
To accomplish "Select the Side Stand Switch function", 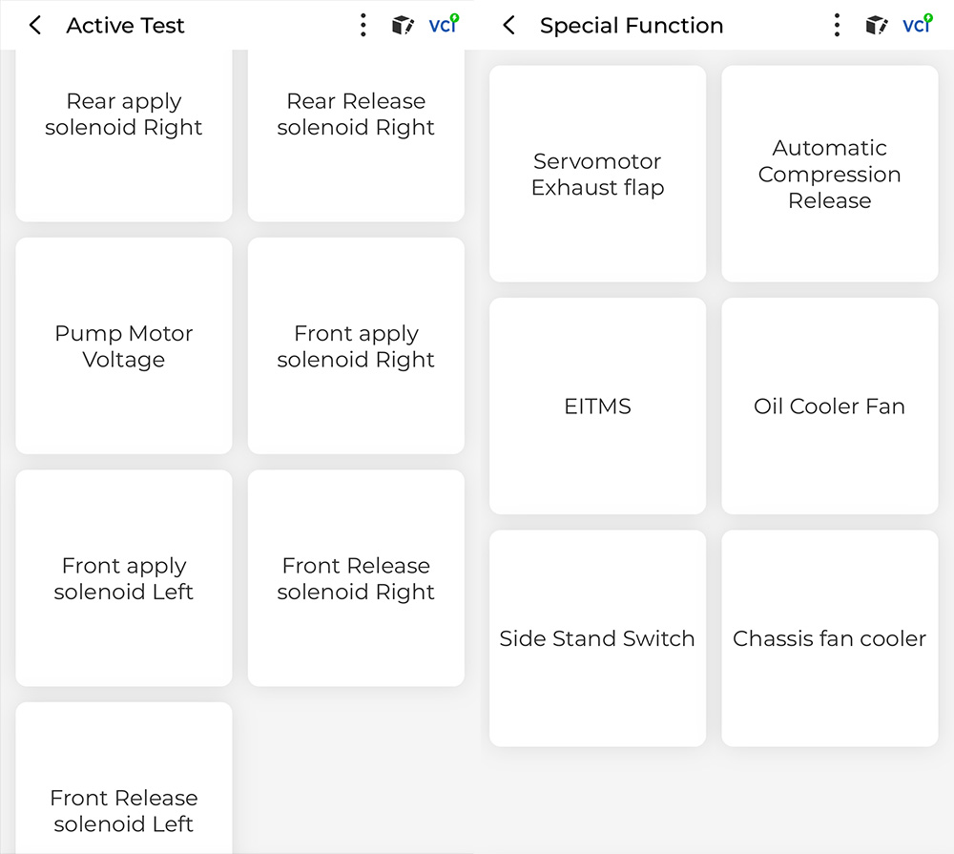I will click(x=597, y=638).
